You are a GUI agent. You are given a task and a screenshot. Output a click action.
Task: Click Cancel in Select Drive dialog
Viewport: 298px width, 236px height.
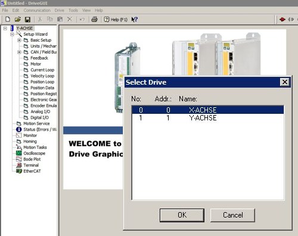pyautogui.click(x=232, y=215)
